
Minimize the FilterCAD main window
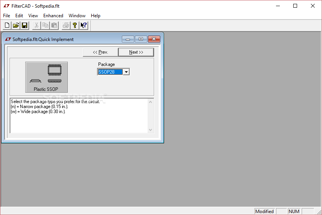pyautogui.click(x=278, y=6)
